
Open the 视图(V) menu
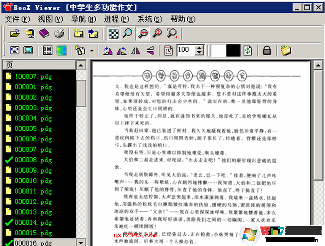(x=50, y=19)
